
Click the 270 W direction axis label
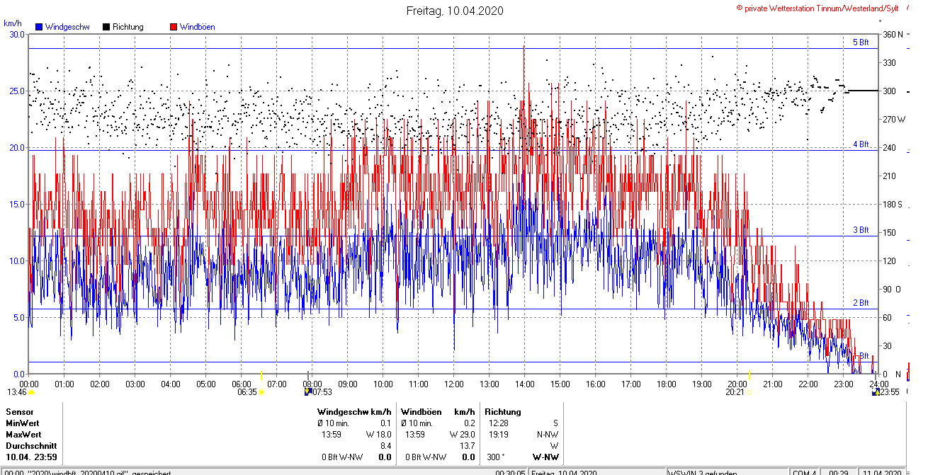(x=893, y=119)
